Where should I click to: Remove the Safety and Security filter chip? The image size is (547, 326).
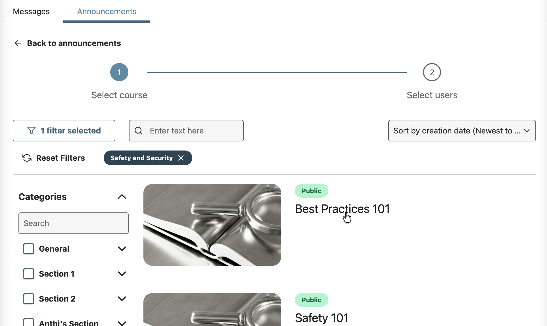tap(181, 158)
